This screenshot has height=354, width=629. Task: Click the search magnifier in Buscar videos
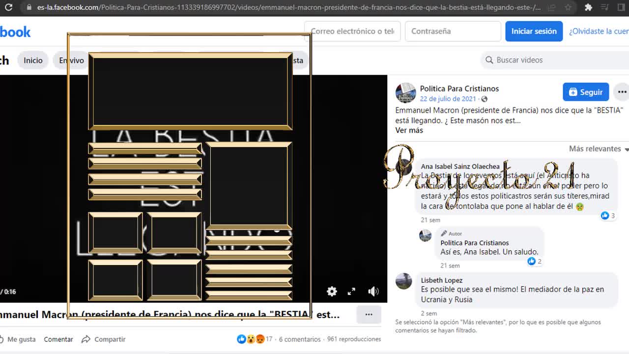tap(489, 60)
